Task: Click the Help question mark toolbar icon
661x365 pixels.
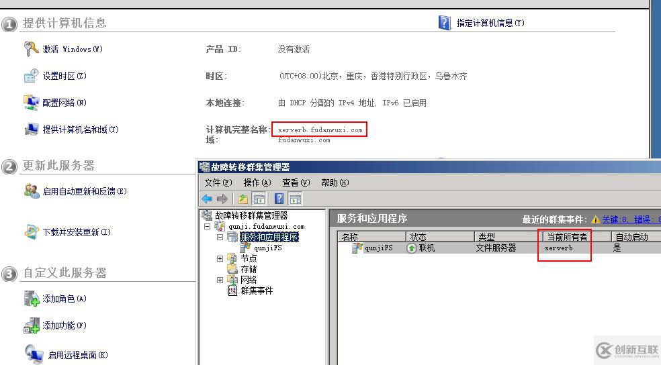Action: 279,199
